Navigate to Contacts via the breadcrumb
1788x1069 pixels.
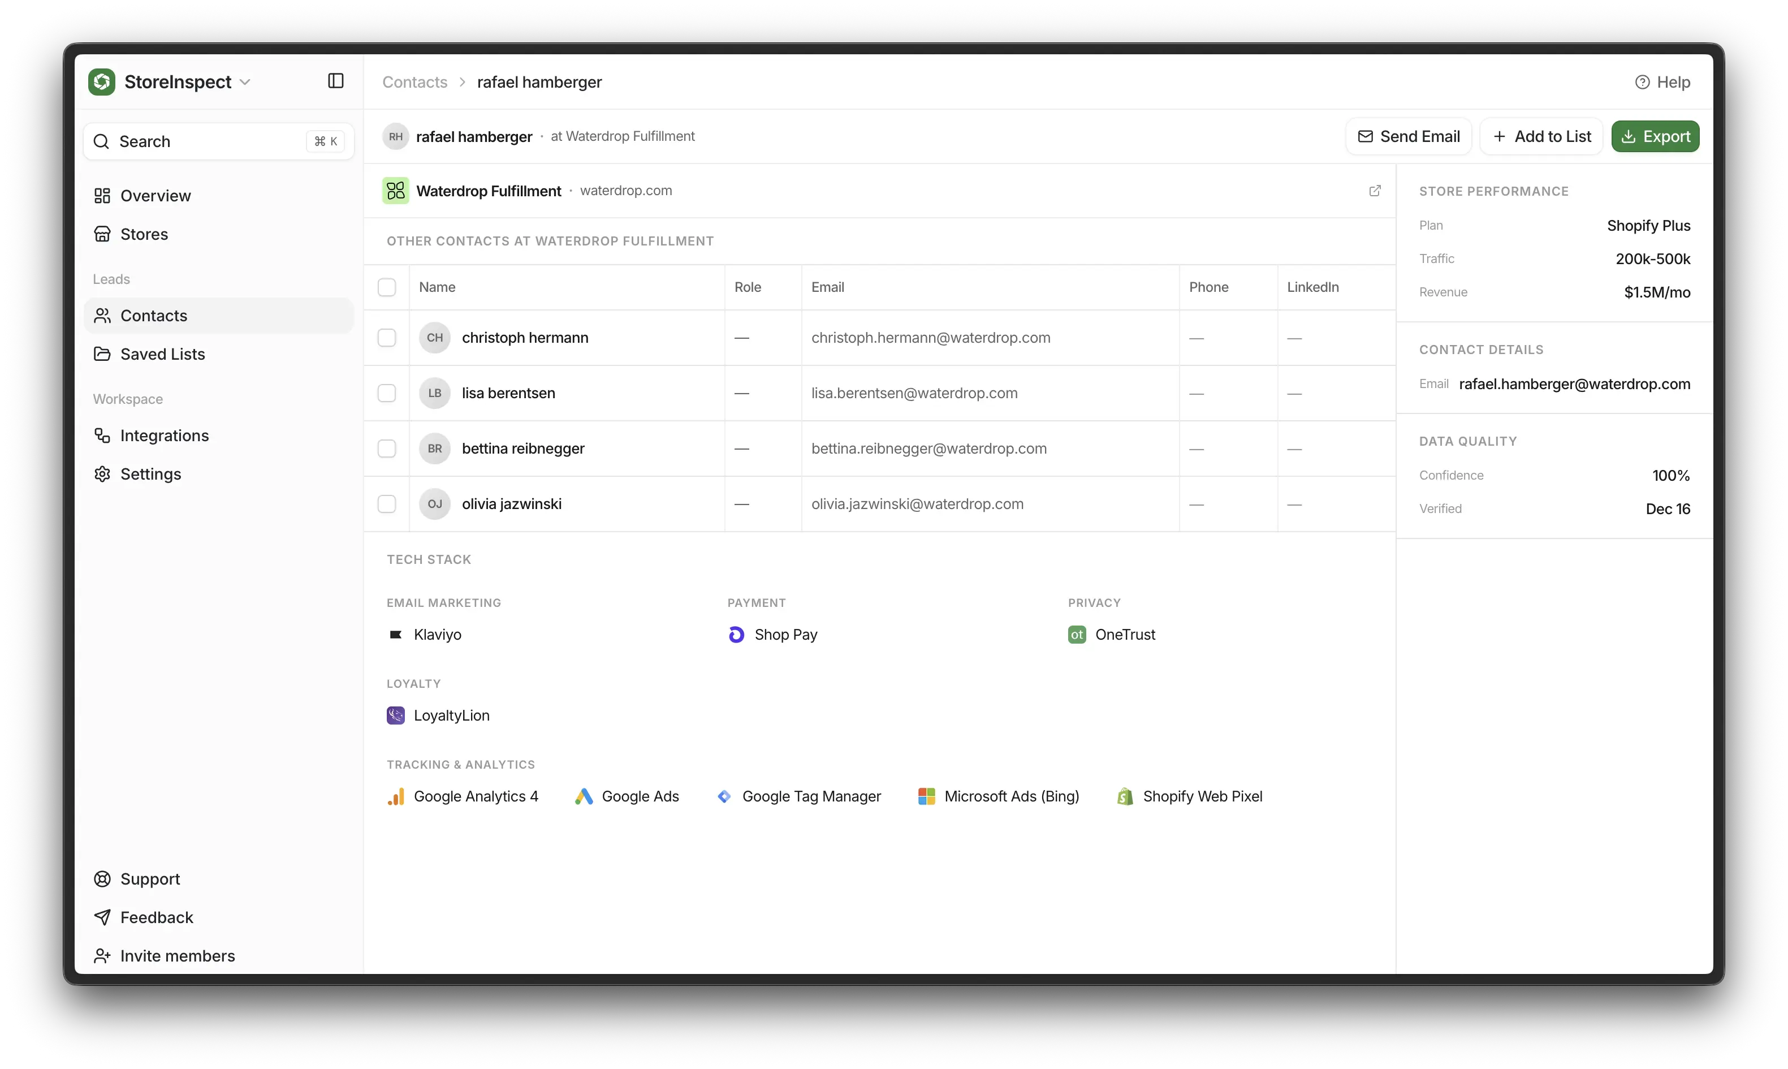(414, 81)
